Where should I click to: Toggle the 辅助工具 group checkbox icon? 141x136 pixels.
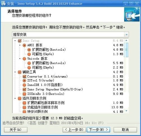pyautogui.click(x=20, y=72)
